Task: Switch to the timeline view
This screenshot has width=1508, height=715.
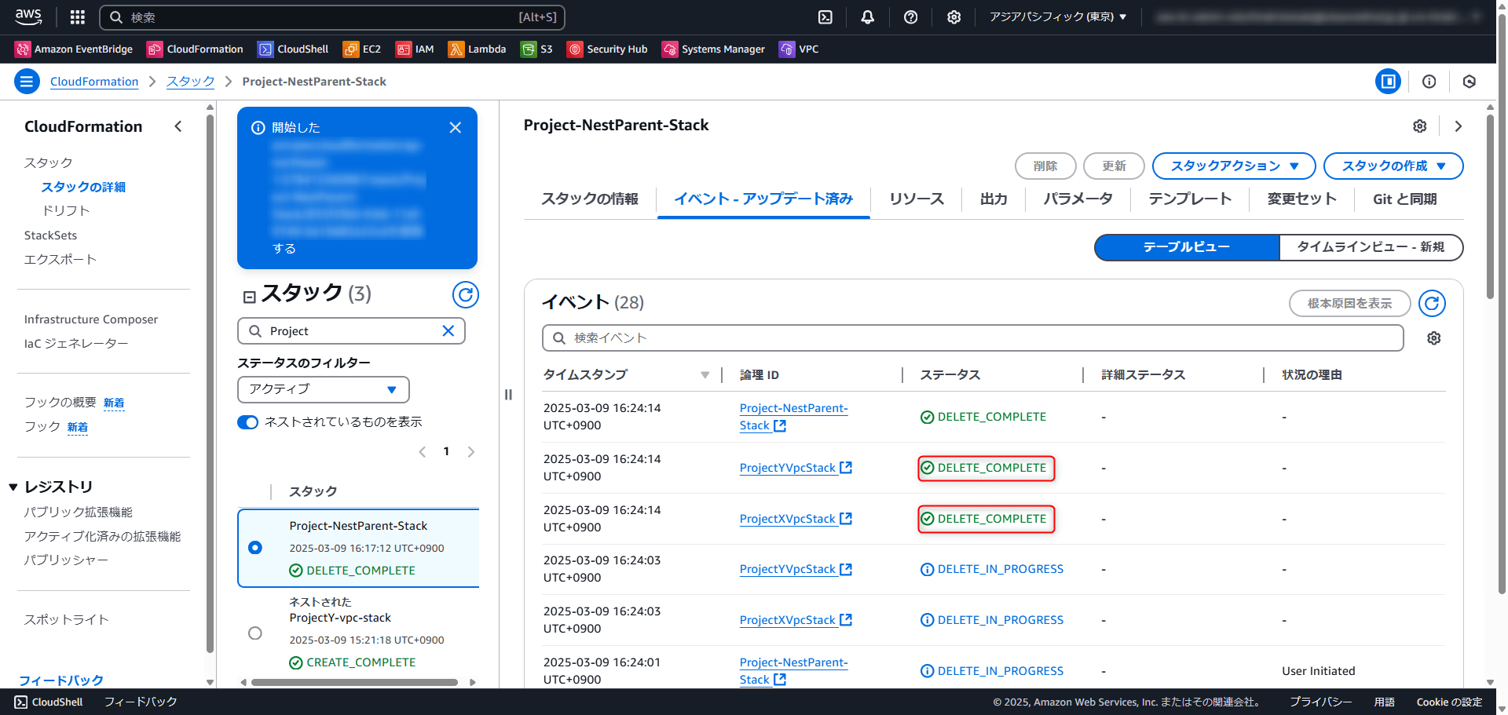Action: coord(1371,246)
